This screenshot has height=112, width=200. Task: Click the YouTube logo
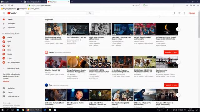12,13
